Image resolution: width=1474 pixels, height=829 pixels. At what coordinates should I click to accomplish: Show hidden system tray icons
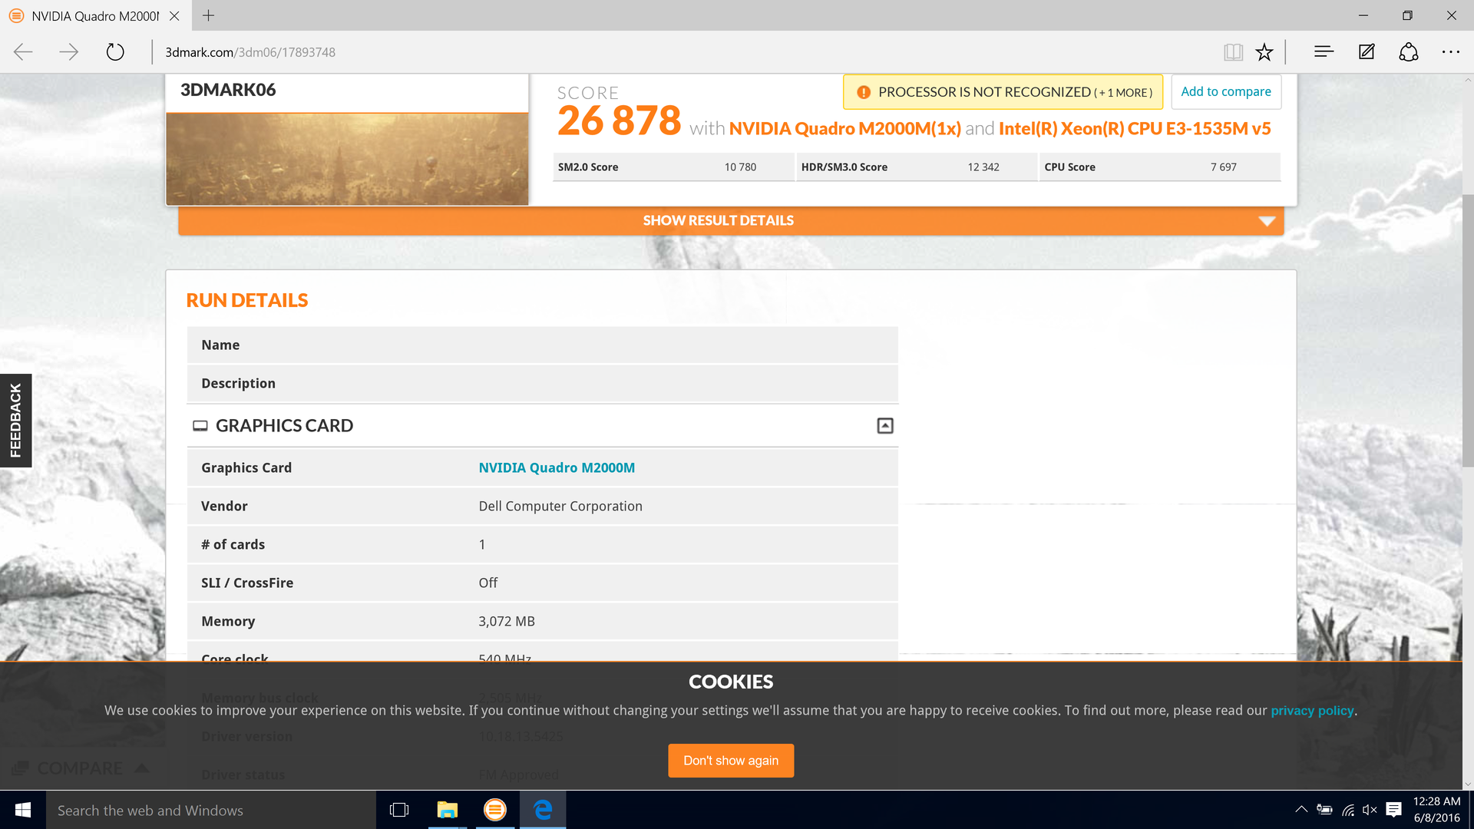pyautogui.click(x=1300, y=809)
